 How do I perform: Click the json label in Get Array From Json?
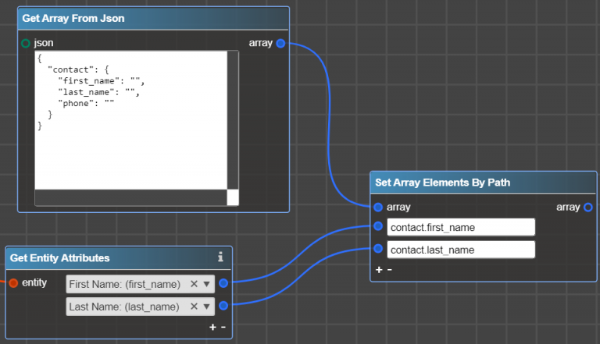[44, 43]
